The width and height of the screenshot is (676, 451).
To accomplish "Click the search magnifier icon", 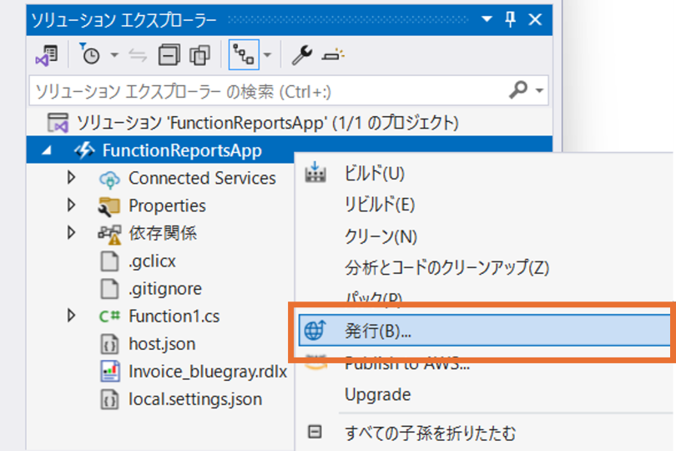I will 518,90.
